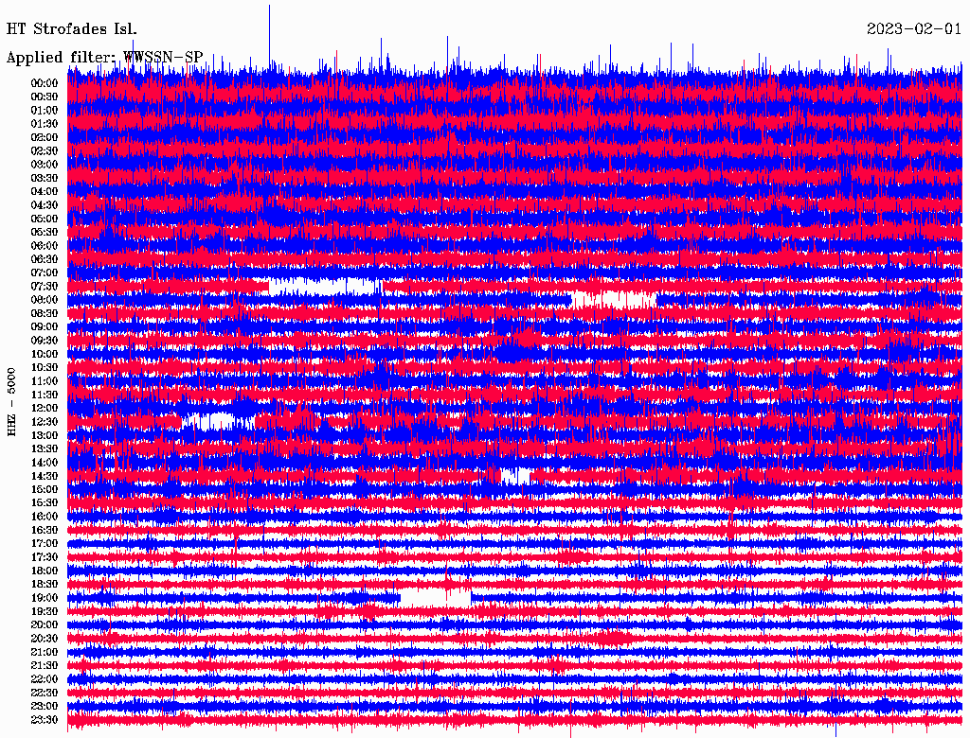This screenshot has height=738, width=970.
Task: Click the 12:30 time row label
Action: pyautogui.click(x=45, y=421)
